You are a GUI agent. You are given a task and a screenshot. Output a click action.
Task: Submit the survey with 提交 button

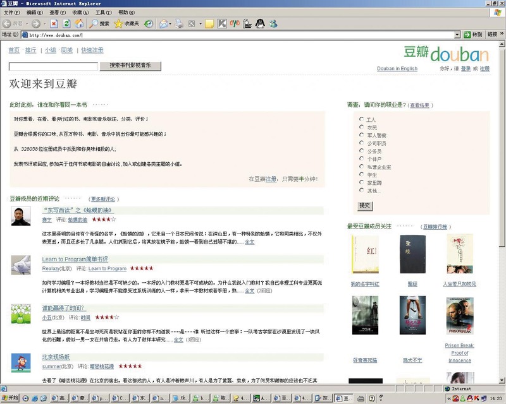tap(365, 206)
